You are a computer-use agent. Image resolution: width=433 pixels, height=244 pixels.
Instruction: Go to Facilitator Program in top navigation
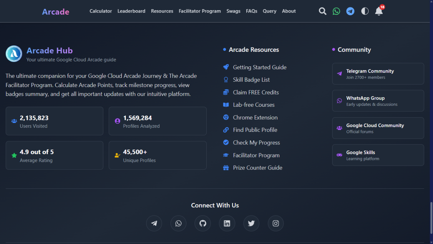coord(200,11)
